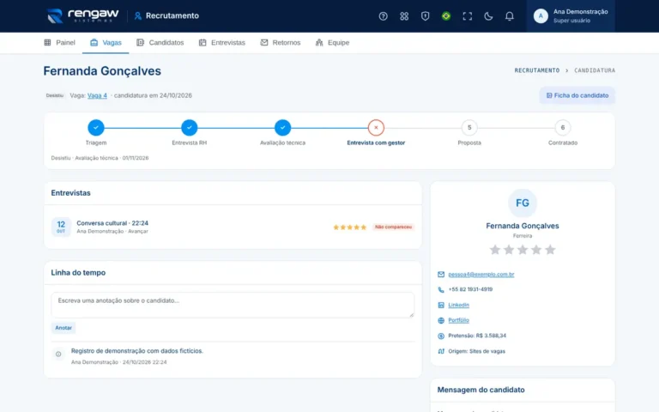
Task: Change language via the Brazil flag icon
Action: click(446, 16)
